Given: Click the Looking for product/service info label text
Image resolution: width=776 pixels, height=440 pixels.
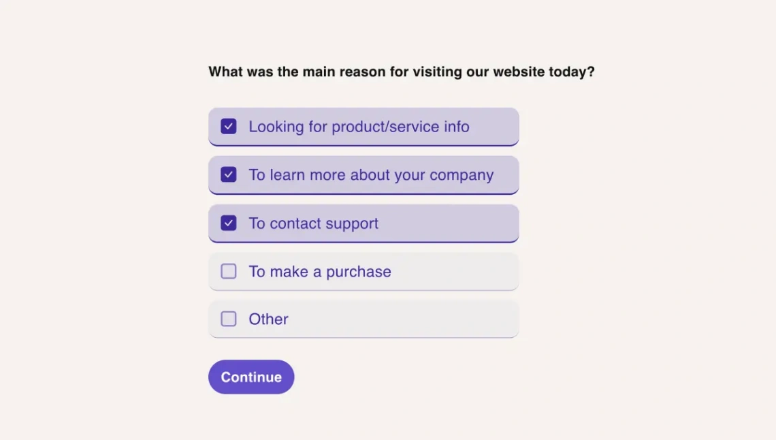Looking at the screenshot, I should 359,127.
